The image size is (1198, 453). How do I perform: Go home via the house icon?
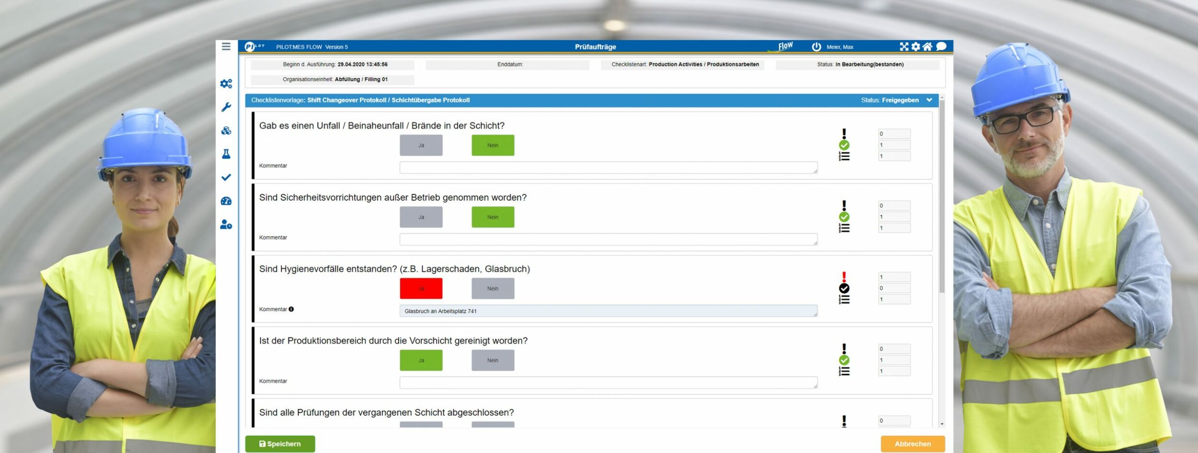pyautogui.click(x=927, y=46)
